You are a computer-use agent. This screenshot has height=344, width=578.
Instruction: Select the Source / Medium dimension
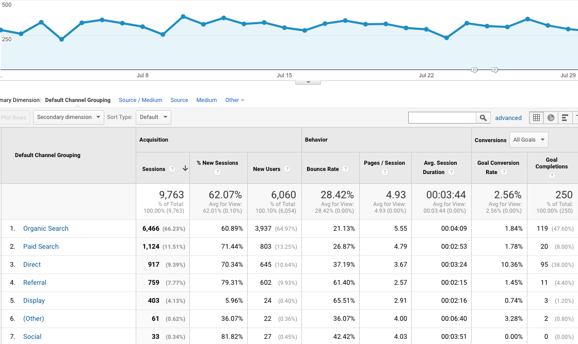click(x=140, y=100)
